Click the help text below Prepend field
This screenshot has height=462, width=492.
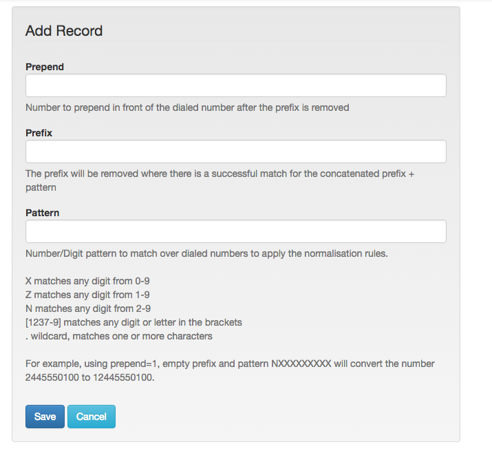(187, 107)
